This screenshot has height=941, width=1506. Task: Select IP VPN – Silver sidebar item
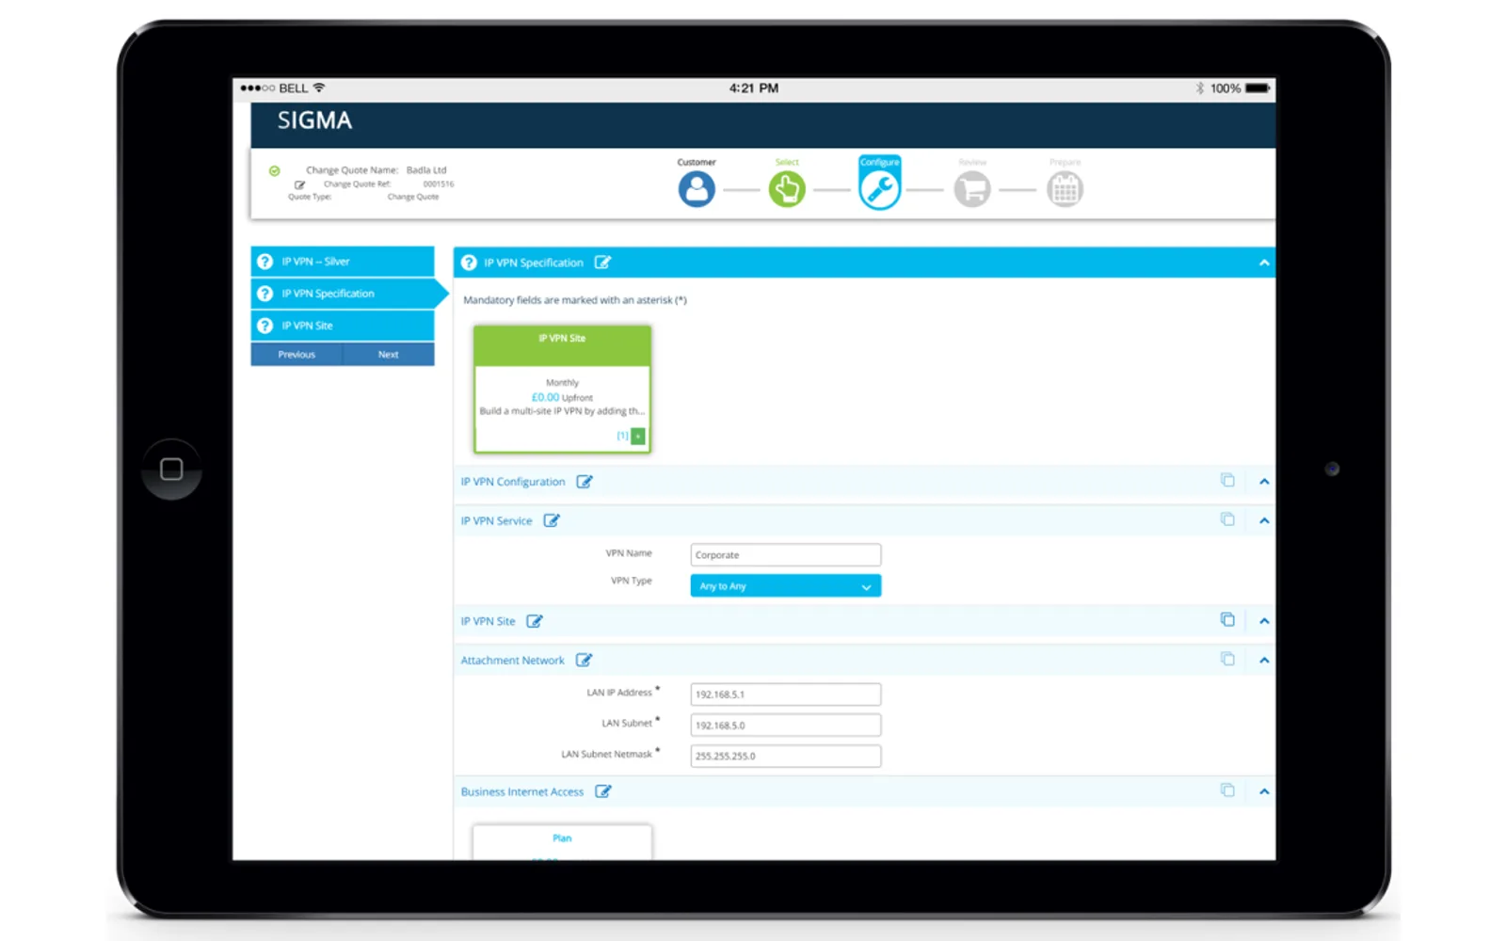coord(343,262)
